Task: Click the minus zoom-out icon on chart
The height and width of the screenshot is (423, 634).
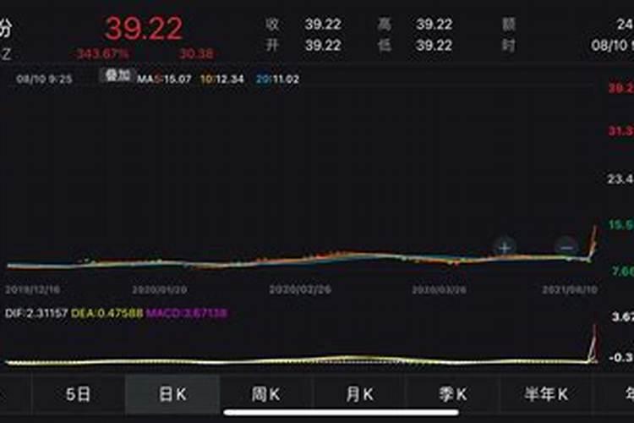Action: (x=566, y=247)
